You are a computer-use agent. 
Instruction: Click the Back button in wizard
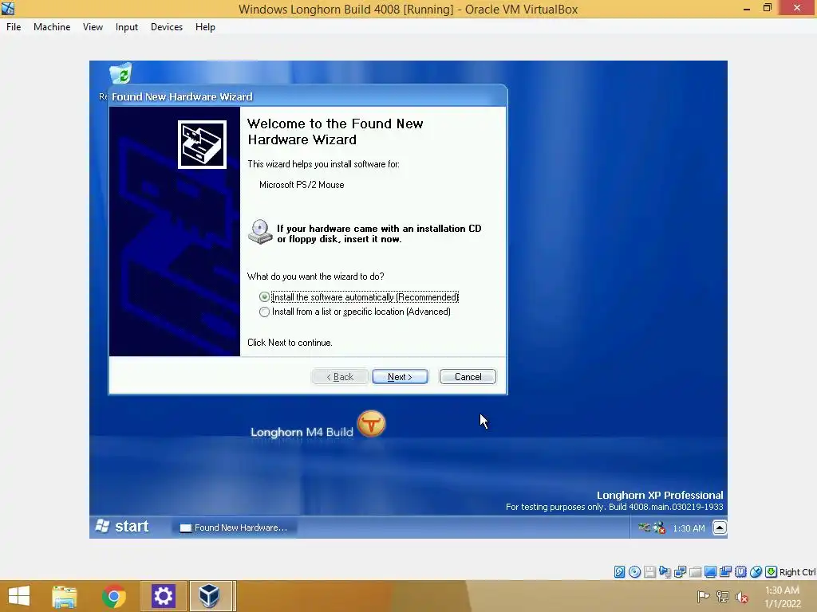click(340, 377)
